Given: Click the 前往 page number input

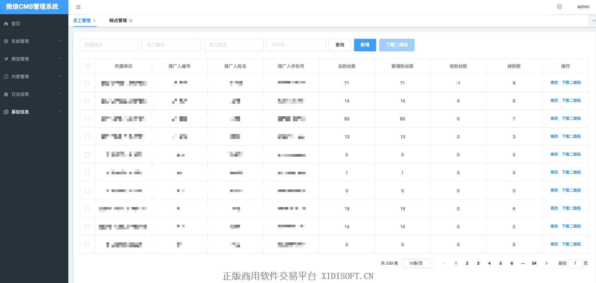Looking at the screenshot, I should [575, 263].
